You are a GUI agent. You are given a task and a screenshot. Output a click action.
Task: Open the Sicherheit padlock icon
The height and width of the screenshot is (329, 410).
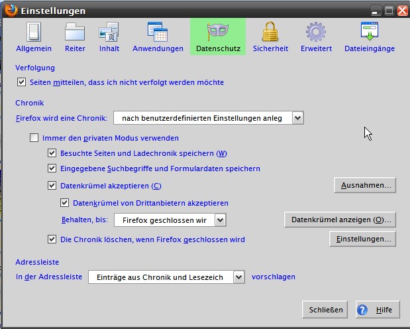tap(270, 32)
